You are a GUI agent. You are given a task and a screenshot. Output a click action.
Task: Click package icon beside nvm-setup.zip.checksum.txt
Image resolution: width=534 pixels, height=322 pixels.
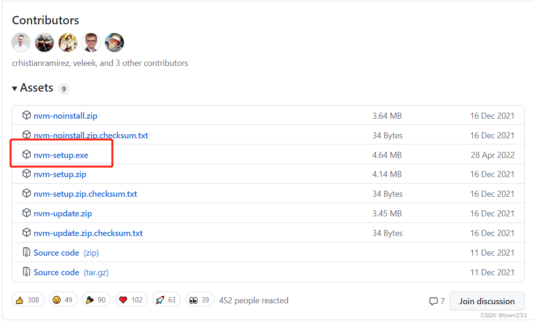(x=27, y=193)
